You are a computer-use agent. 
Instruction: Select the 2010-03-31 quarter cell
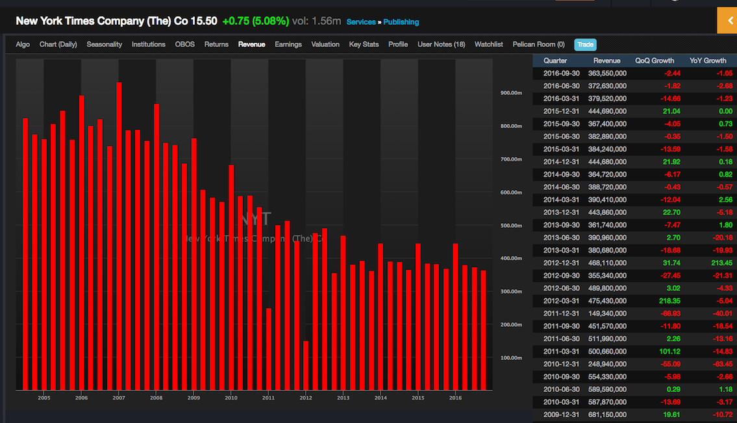click(561, 403)
